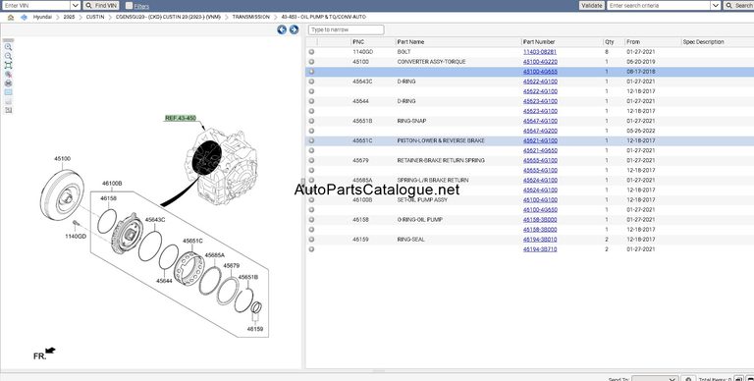Viewport: 754px width, 381px height.
Task: Click 2025 in the breadcrumb
Action: pos(69,17)
